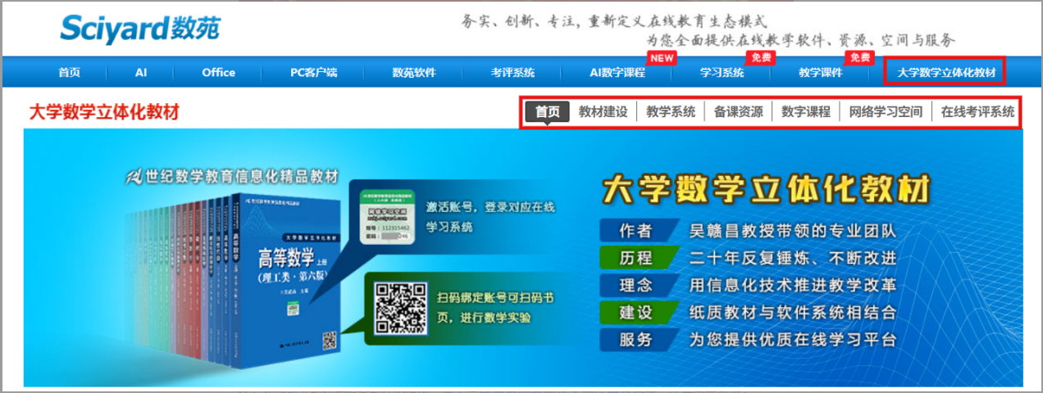Click the 服务 label in banner
Image resolution: width=1043 pixels, height=393 pixels.
[x=636, y=339]
